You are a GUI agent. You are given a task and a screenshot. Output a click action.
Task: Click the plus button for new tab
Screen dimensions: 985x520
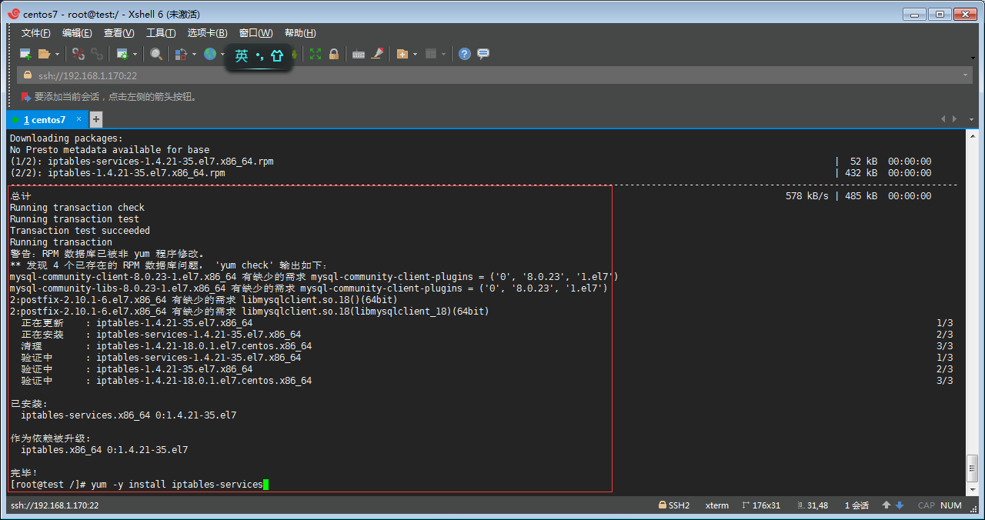pyautogui.click(x=96, y=119)
